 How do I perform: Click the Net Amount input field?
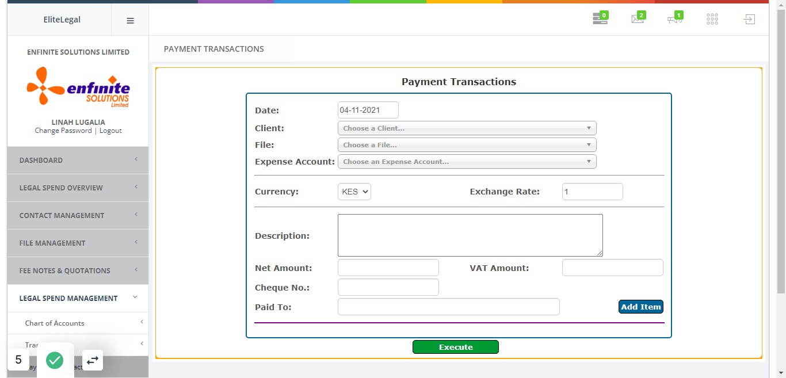[388, 268]
